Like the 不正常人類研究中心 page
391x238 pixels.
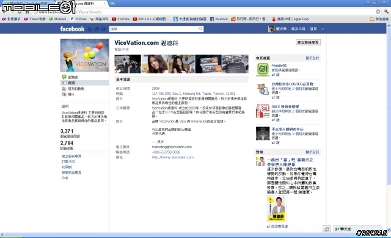pyautogui.click(x=276, y=143)
